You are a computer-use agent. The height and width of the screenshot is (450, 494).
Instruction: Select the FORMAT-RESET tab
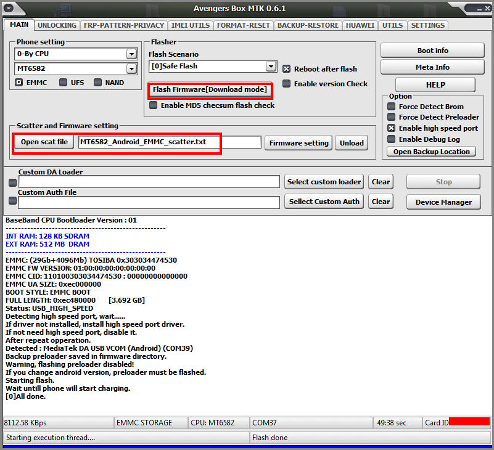click(x=243, y=25)
